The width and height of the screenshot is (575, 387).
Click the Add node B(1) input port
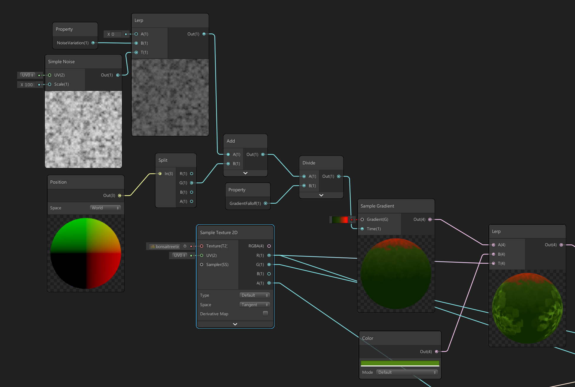pyautogui.click(x=228, y=164)
